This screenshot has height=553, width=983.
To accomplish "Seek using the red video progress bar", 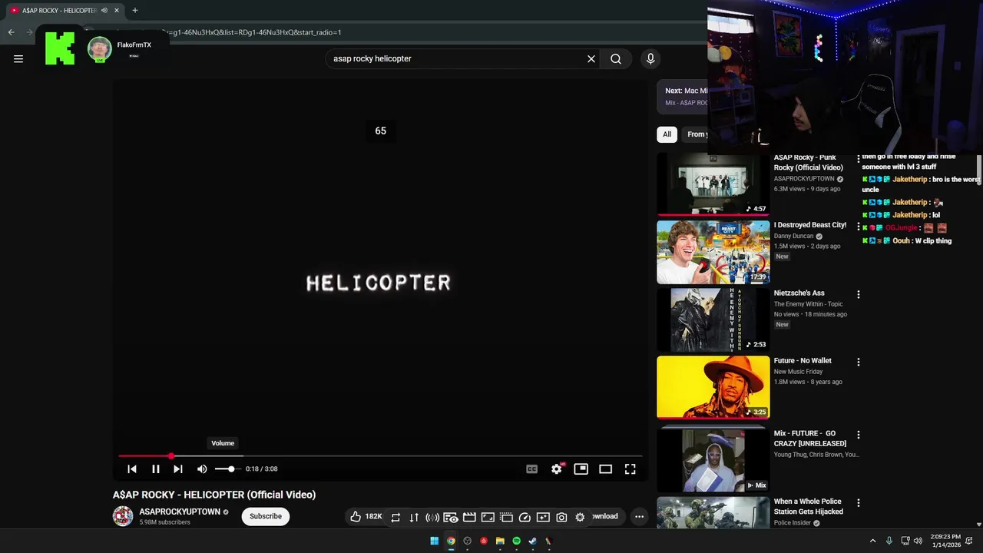I will [381, 455].
